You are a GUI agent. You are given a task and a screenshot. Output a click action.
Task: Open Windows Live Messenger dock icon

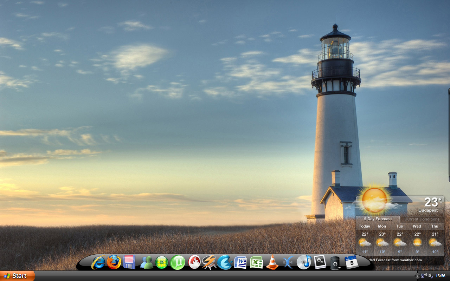pos(146,262)
